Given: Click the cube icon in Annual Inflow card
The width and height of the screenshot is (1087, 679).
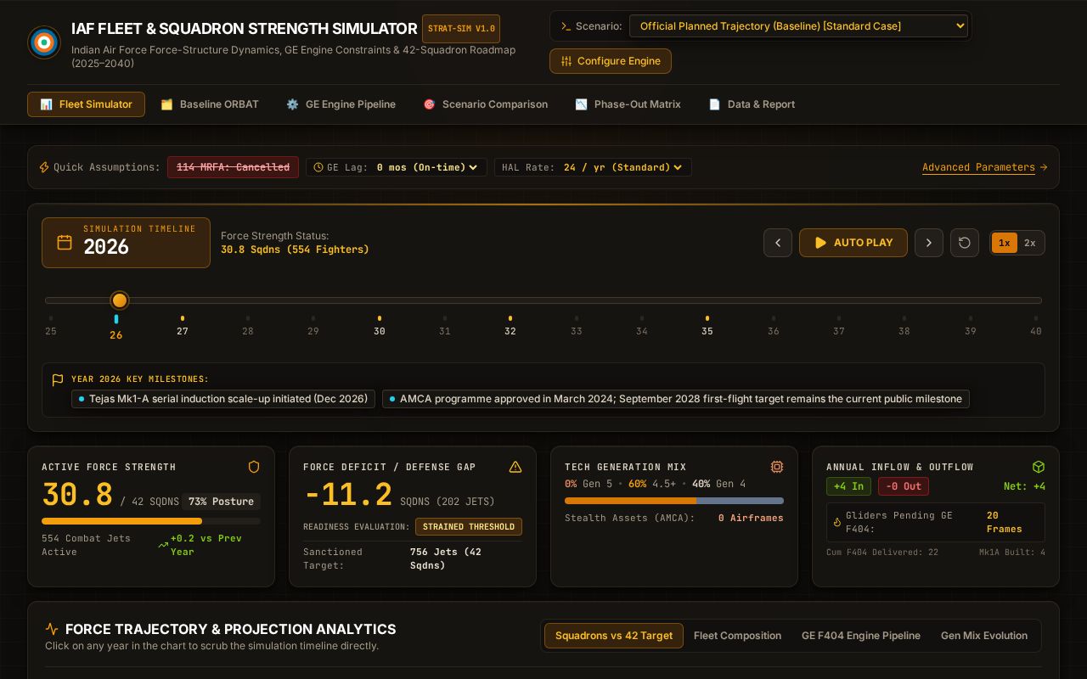Looking at the screenshot, I should [1039, 467].
